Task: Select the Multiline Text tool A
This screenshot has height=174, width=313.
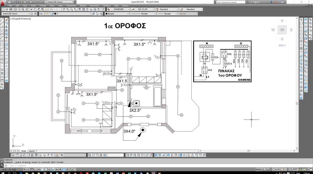Action: pos(2,84)
